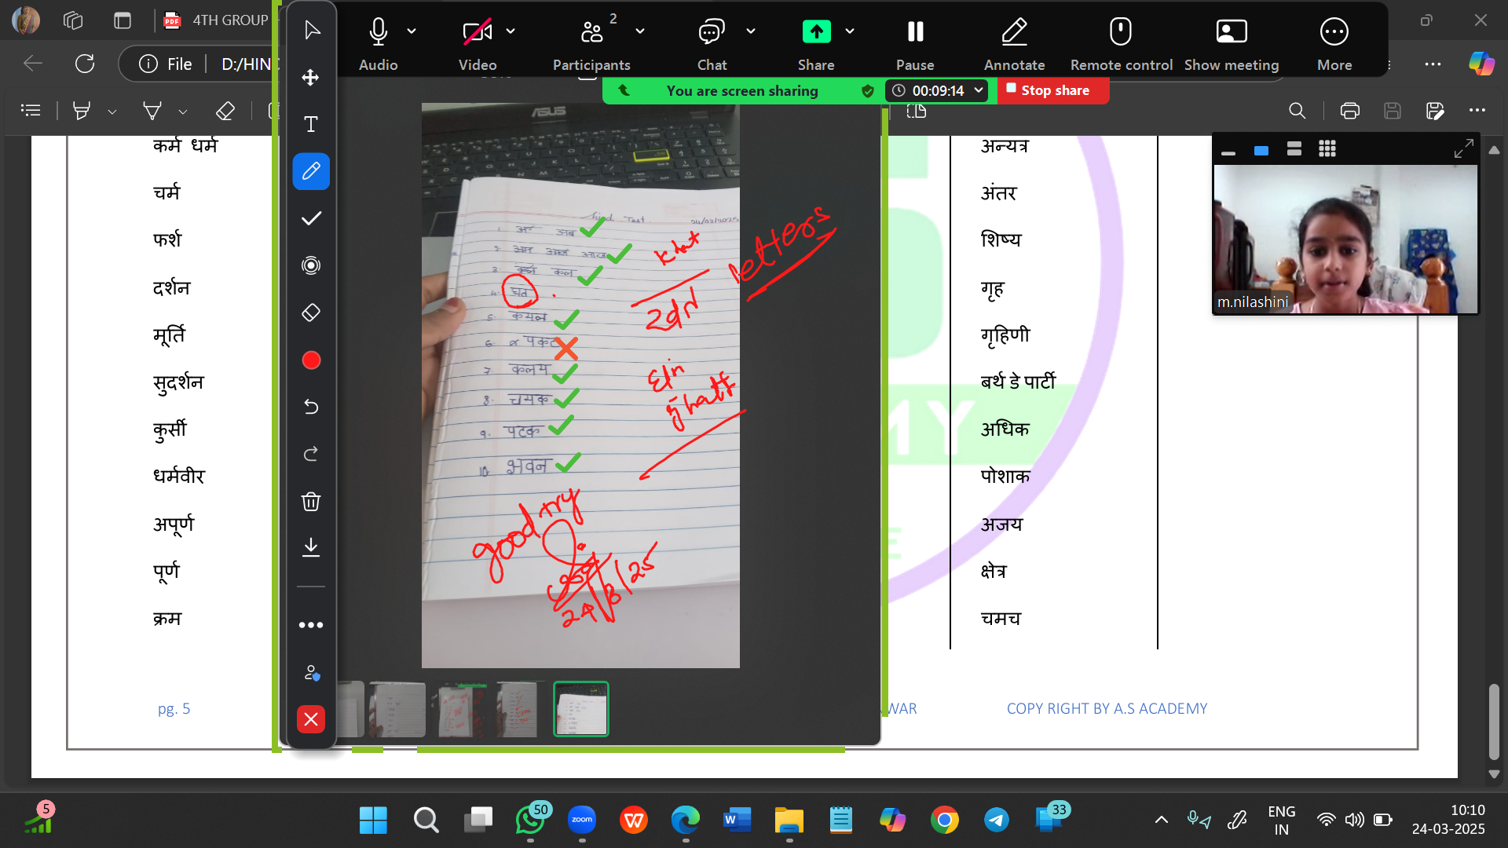The image size is (1508, 848).
Task: Choose the eraser annotation tool
Action: click(x=311, y=313)
